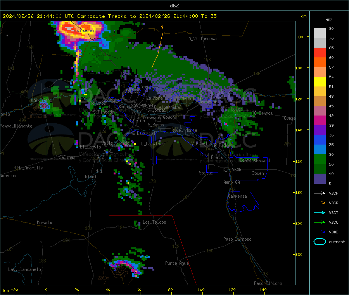Click the dBZ title at top
The width and height of the screenshot is (349, 295).
pos(174,6)
